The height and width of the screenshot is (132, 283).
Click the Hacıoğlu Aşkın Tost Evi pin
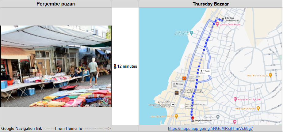coord(177,116)
